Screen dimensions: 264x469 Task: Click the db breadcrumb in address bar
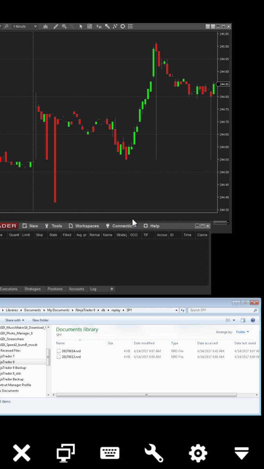103,310
